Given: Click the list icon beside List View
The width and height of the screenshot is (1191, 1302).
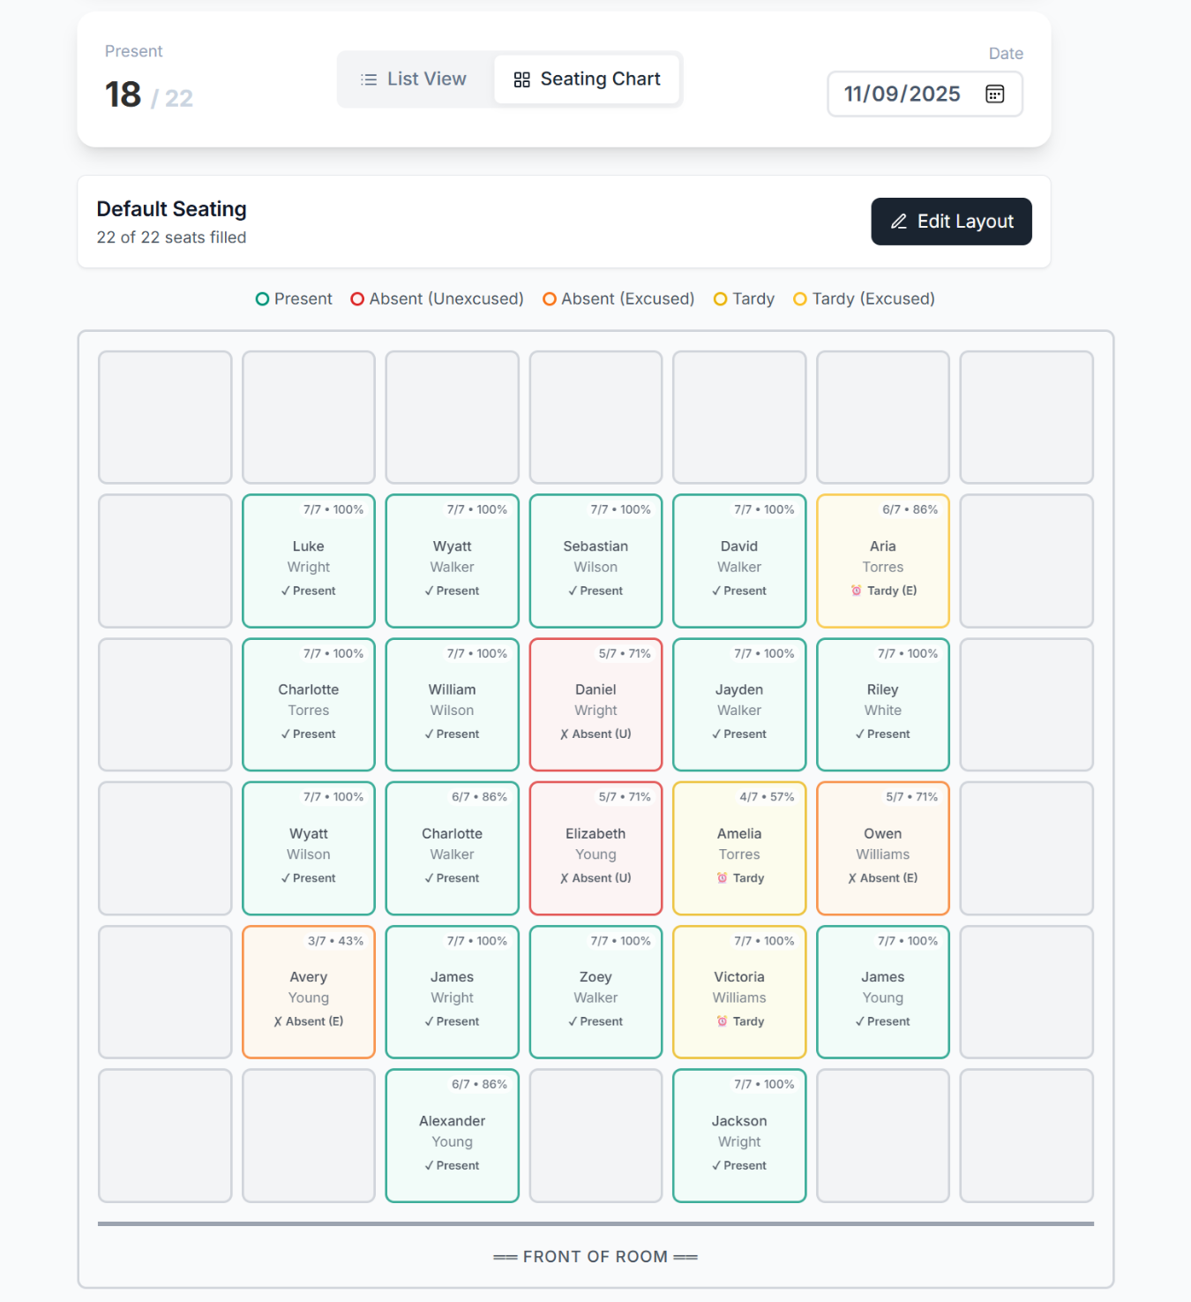Looking at the screenshot, I should [x=368, y=79].
